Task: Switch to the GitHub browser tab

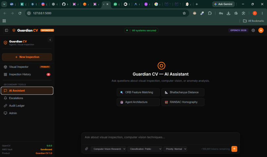Action: (x=64, y=4)
